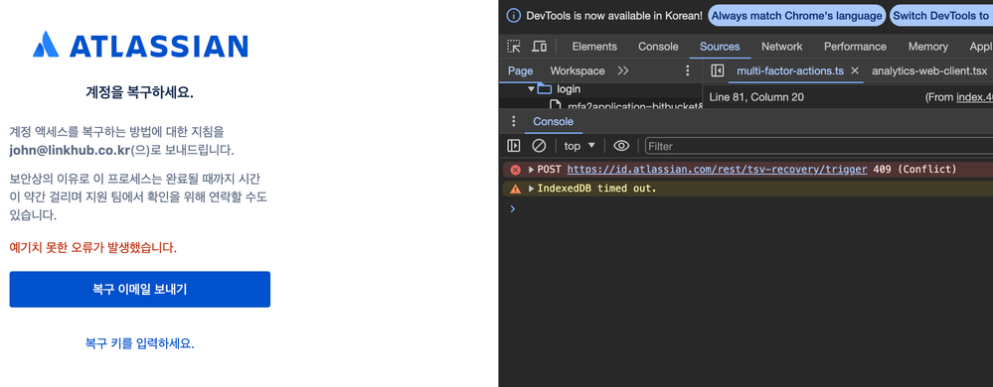Select the Sources tab
This screenshot has height=387, width=993.
pos(720,47)
